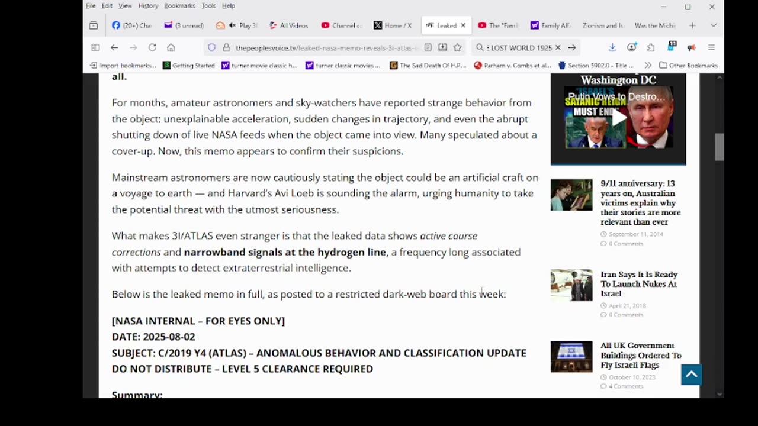This screenshot has height=426, width=758.
Task: Go back one page
Action: 114,47
